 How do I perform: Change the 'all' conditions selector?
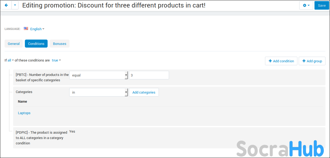[10, 60]
